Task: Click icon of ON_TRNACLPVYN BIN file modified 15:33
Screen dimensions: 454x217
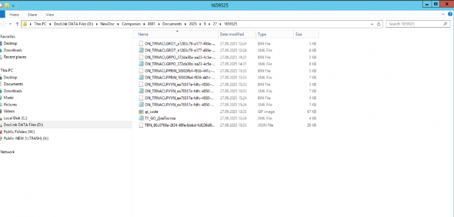Action: click(x=141, y=85)
